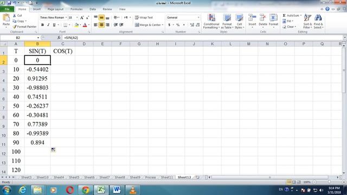Select the Format Painter brush
The height and width of the screenshot is (195, 347).
click(x=15, y=27)
